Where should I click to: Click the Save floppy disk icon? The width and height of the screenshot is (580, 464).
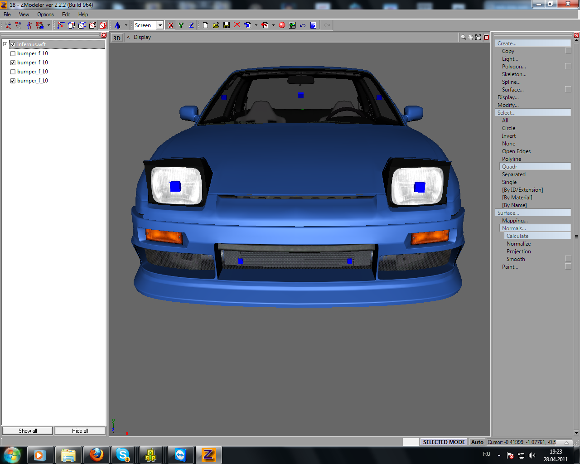[227, 25]
